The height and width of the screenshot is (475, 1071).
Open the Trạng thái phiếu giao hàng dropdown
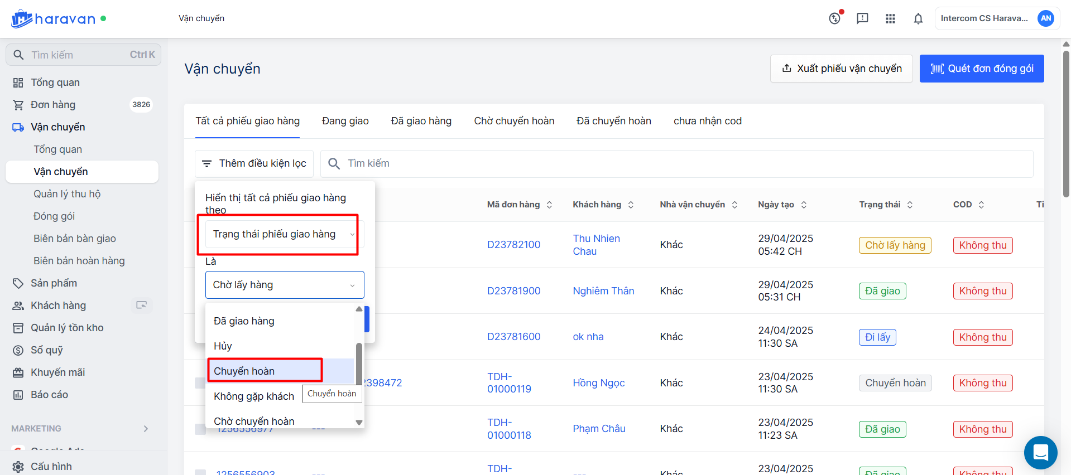(x=284, y=234)
